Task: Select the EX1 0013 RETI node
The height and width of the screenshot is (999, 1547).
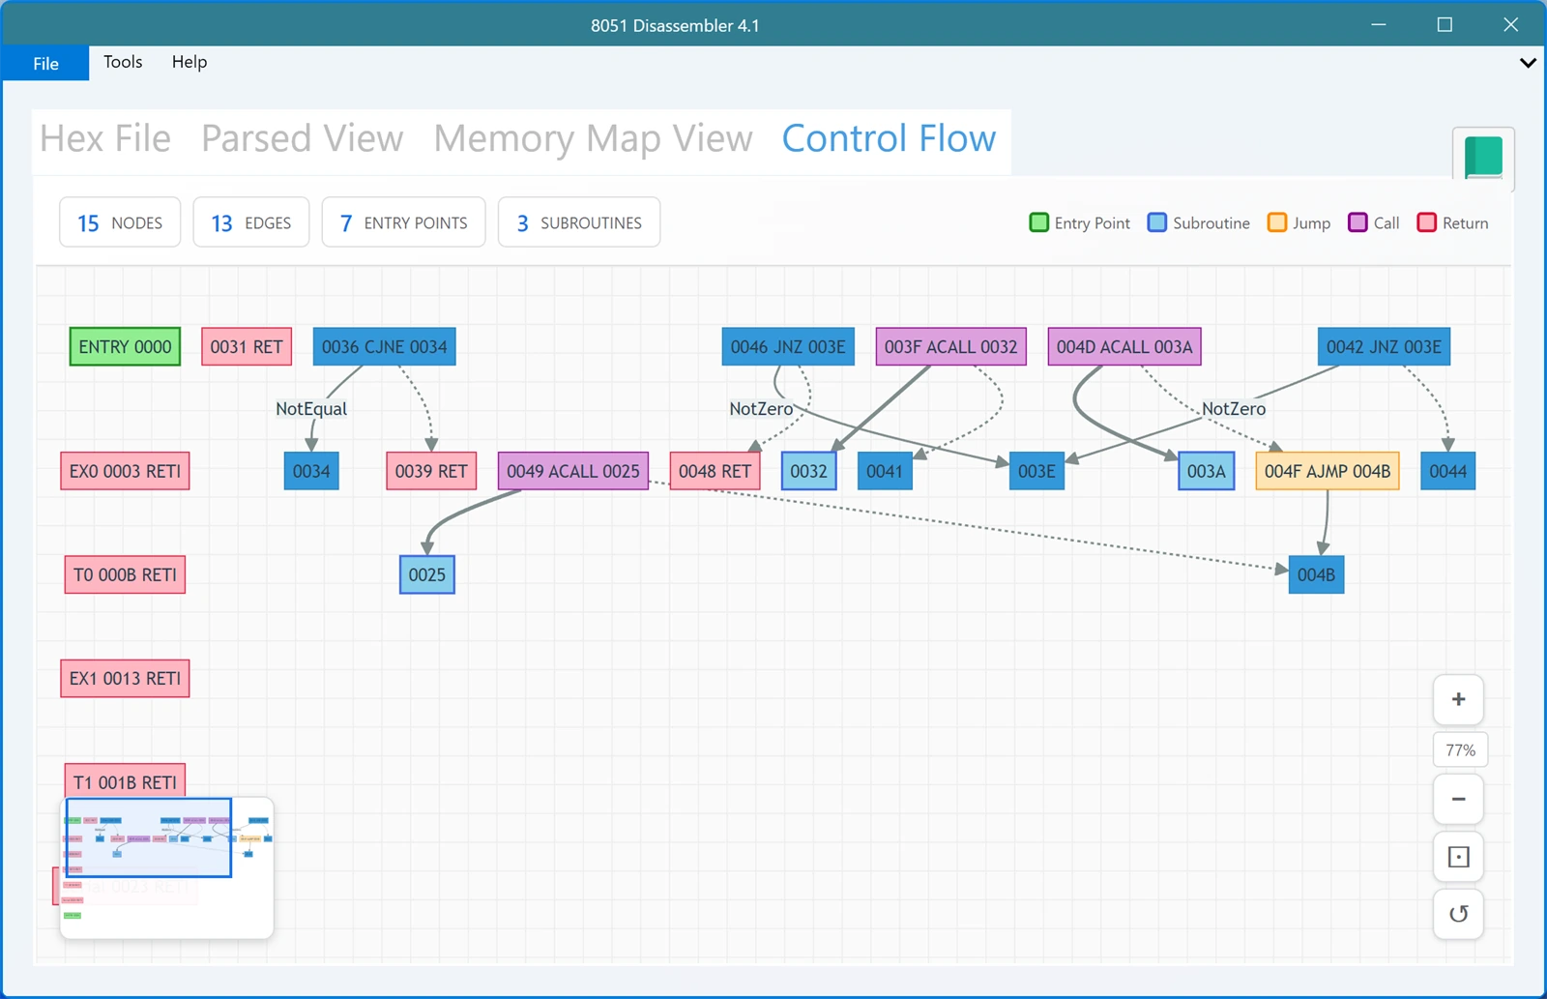Action: 125,678
